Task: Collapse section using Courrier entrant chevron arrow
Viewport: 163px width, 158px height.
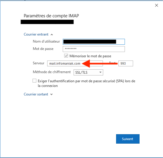Action: click(x=52, y=35)
